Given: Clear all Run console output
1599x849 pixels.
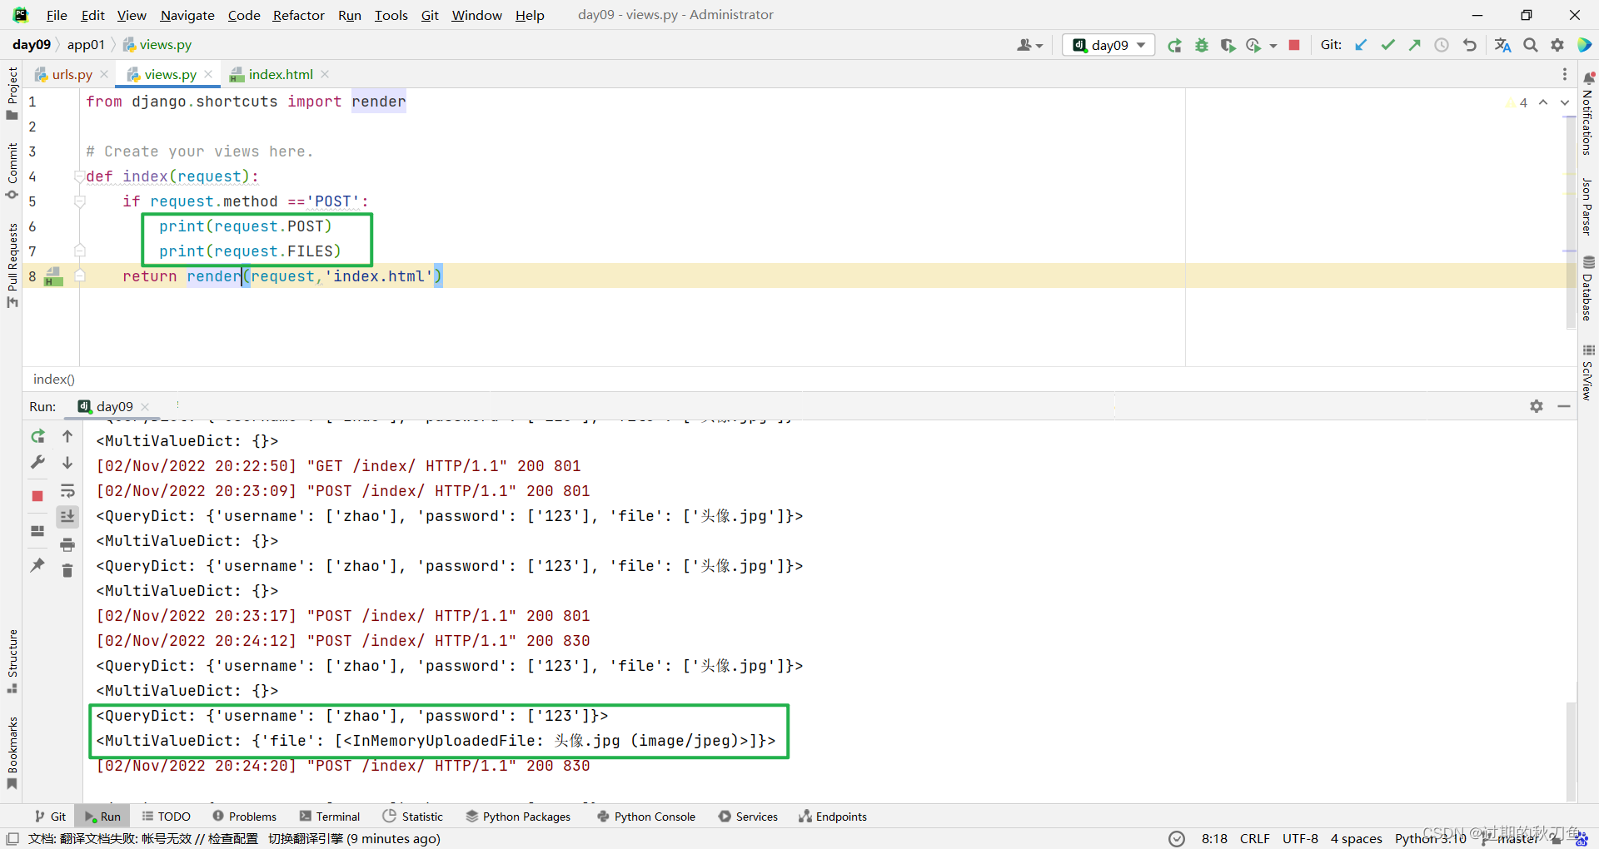Looking at the screenshot, I should [x=67, y=570].
